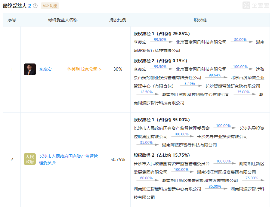Image resolution: width=272 pixels, height=210 pixels.
Task: Click 股权路径 2 (占比约 0.15%) heading
Action: click(160, 61)
